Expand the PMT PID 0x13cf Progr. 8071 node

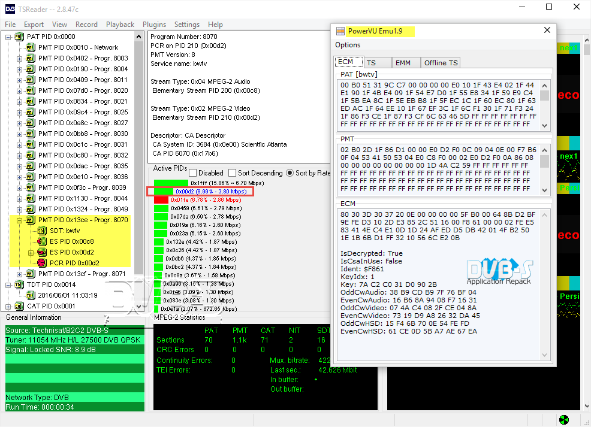pos(19,274)
